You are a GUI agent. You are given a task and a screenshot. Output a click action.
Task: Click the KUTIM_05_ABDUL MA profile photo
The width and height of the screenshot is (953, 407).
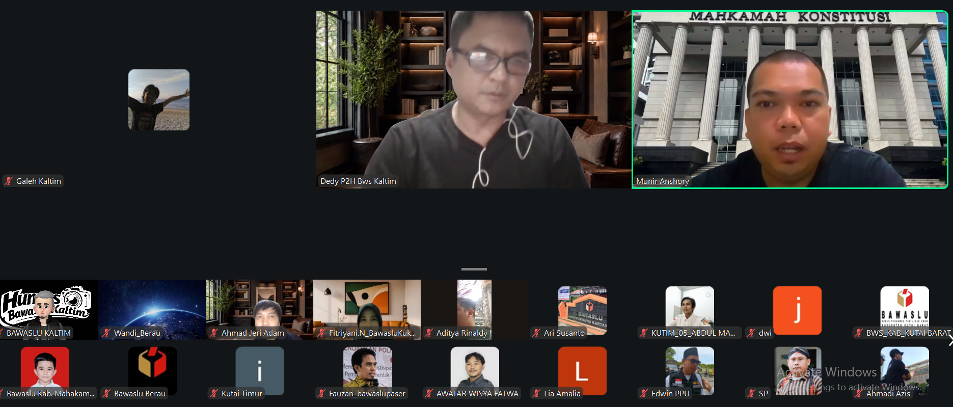(x=690, y=310)
